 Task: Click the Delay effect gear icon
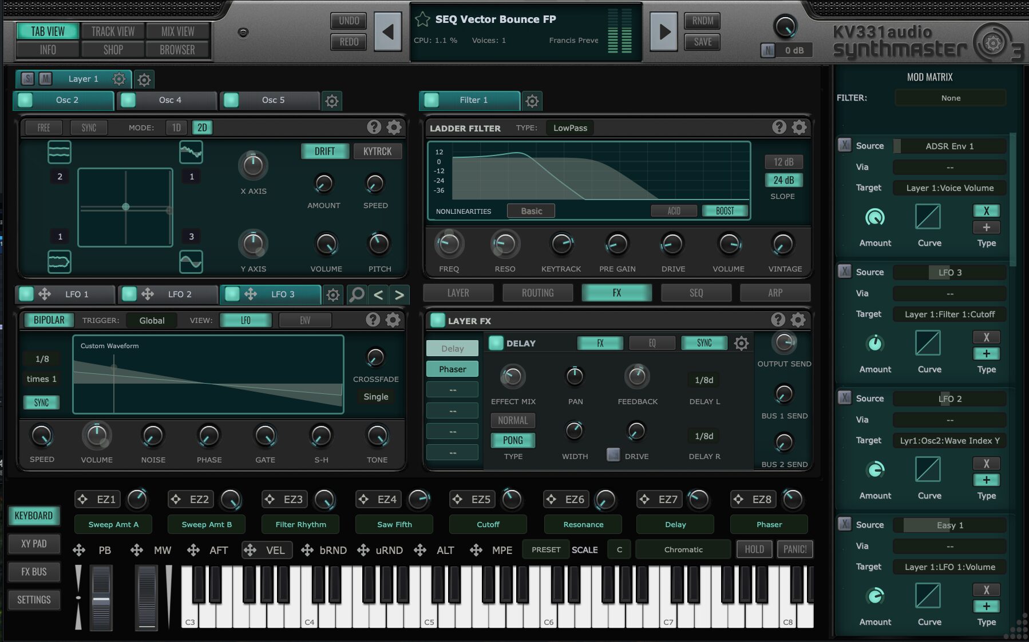pos(741,343)
